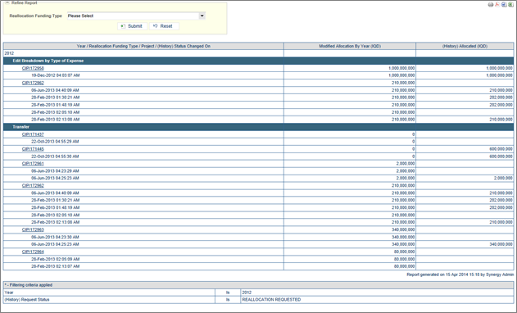Click the 80,000,000 value in CIP/172964 row

pyautogui.click(x=404, y=252)
